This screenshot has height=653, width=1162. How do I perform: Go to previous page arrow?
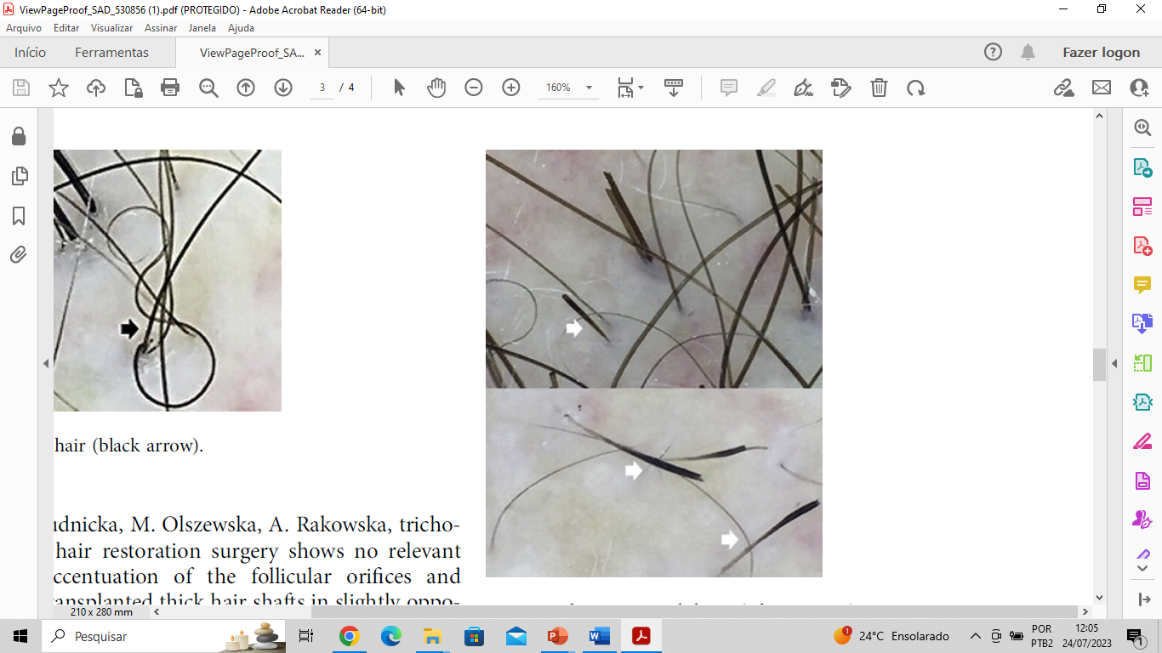pos(246,88)
